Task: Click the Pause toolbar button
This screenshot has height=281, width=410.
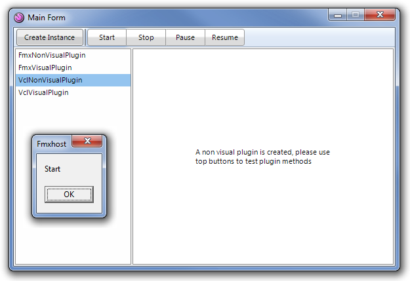Action: (x=185, y=37)
